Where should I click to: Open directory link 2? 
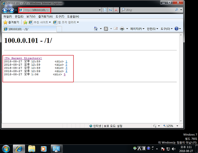click(66, 65)
